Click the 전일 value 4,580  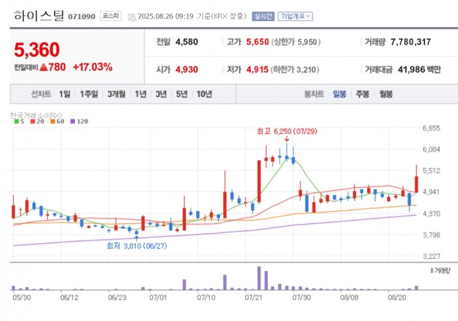click(187, 42)
